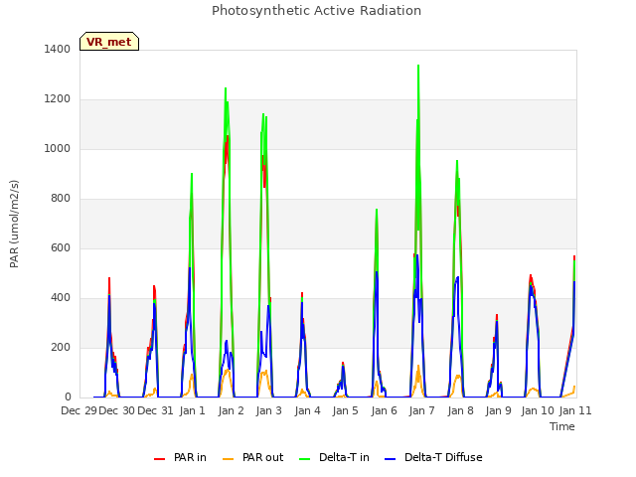Image resolution: width=636 pixels, height=477 pixels.
Task: Click the 1000 y-axis tick label
Action: (x=58, y=148)
